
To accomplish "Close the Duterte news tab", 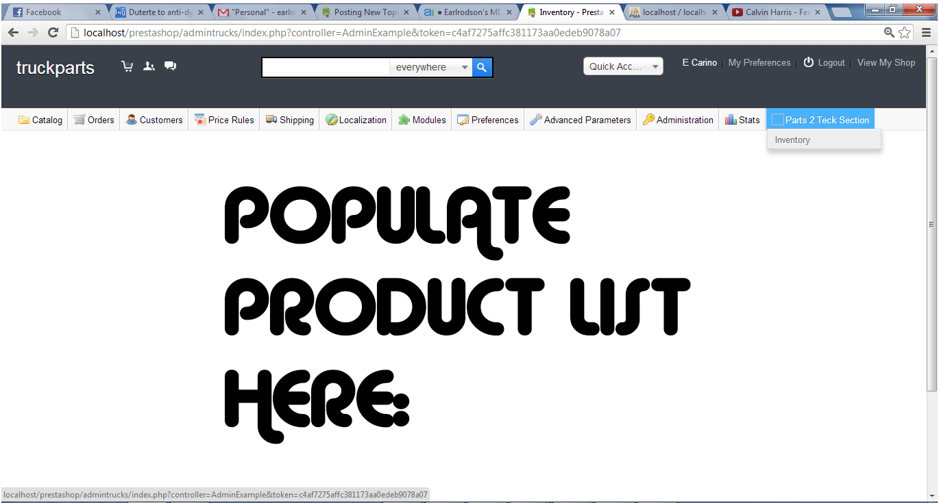I will pos(201,12).
